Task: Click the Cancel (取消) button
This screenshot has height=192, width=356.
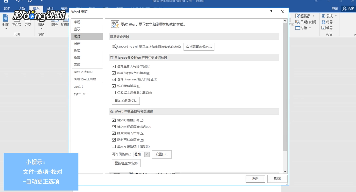Action: [x=277, y=179]
